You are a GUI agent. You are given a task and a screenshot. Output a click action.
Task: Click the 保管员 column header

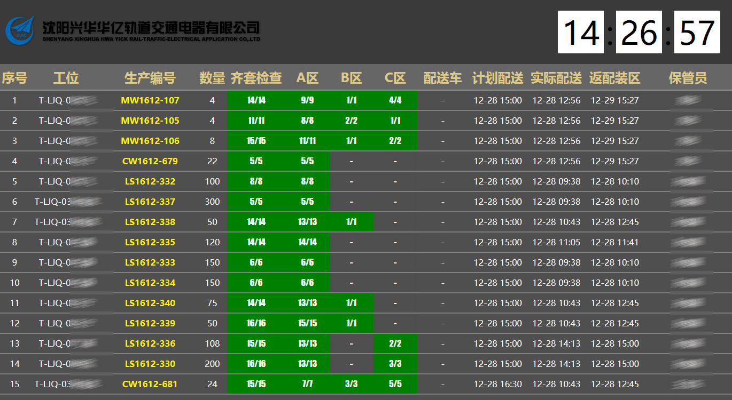(x=688, y=78)
